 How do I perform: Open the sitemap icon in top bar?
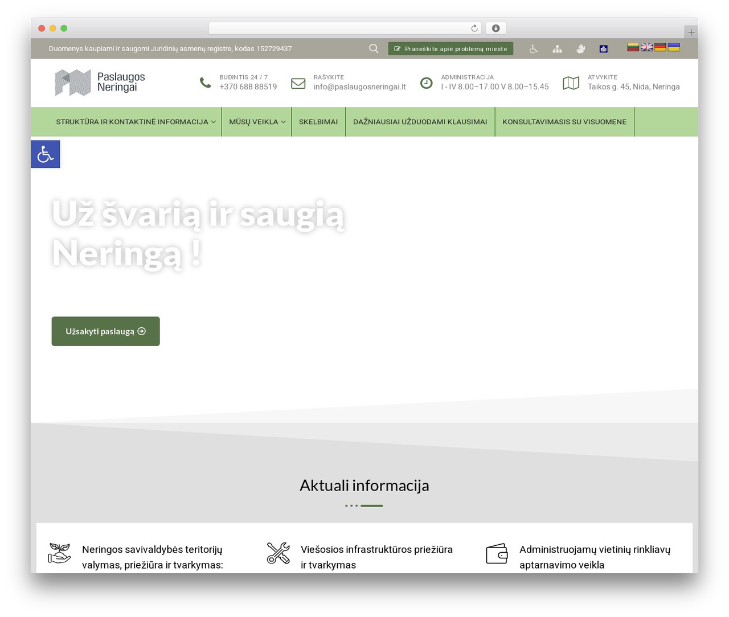click(557, 49)
